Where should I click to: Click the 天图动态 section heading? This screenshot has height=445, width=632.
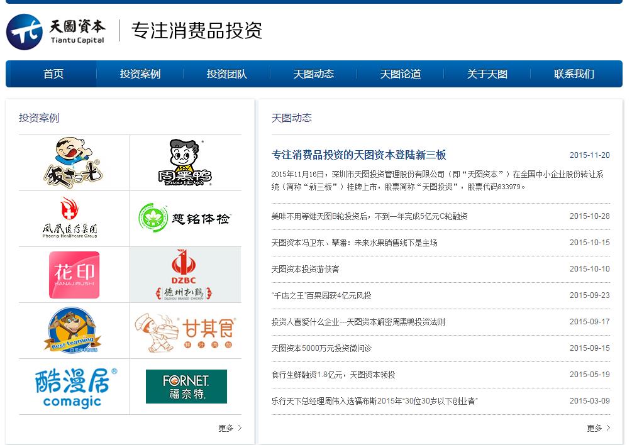pyautogui.click(x=291, y=118)
